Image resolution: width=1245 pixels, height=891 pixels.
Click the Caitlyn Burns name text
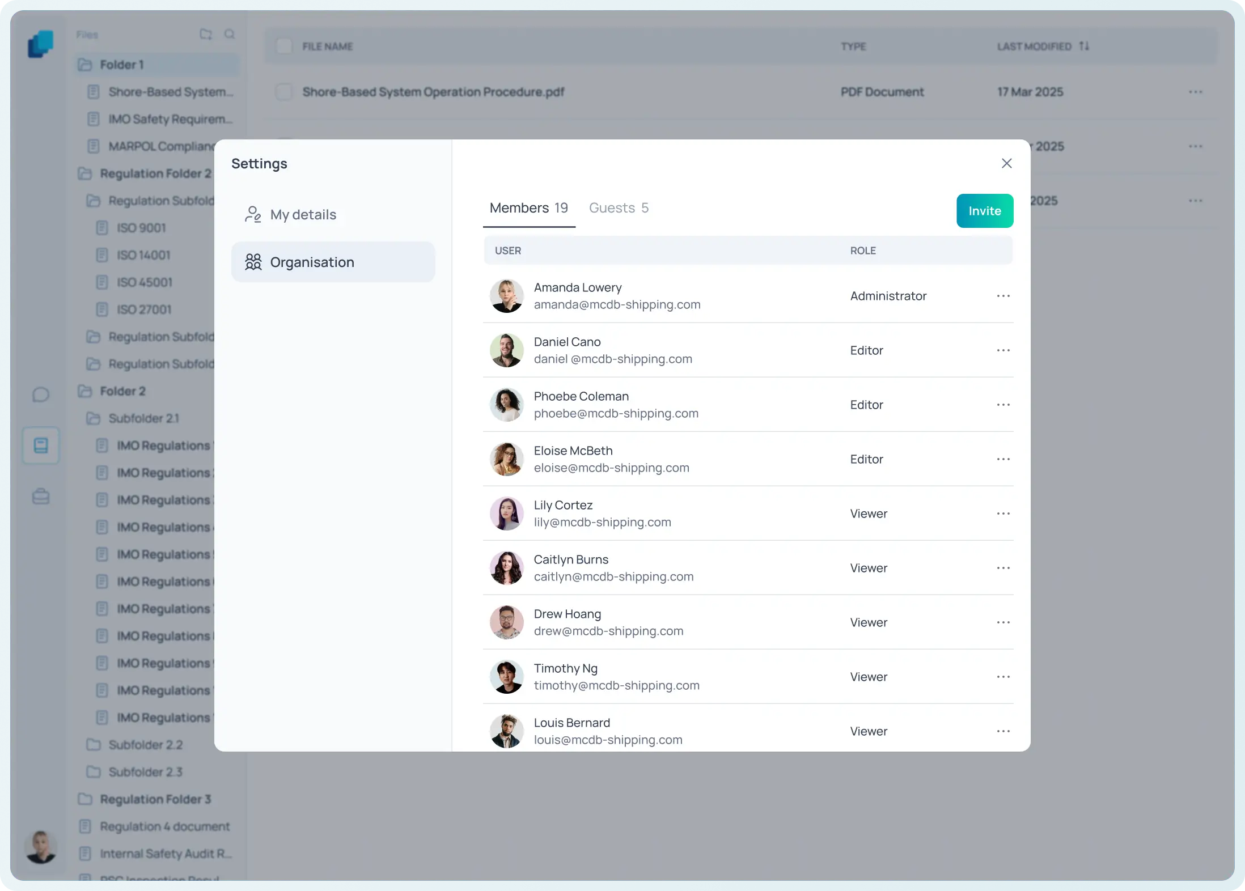(571, 559)
